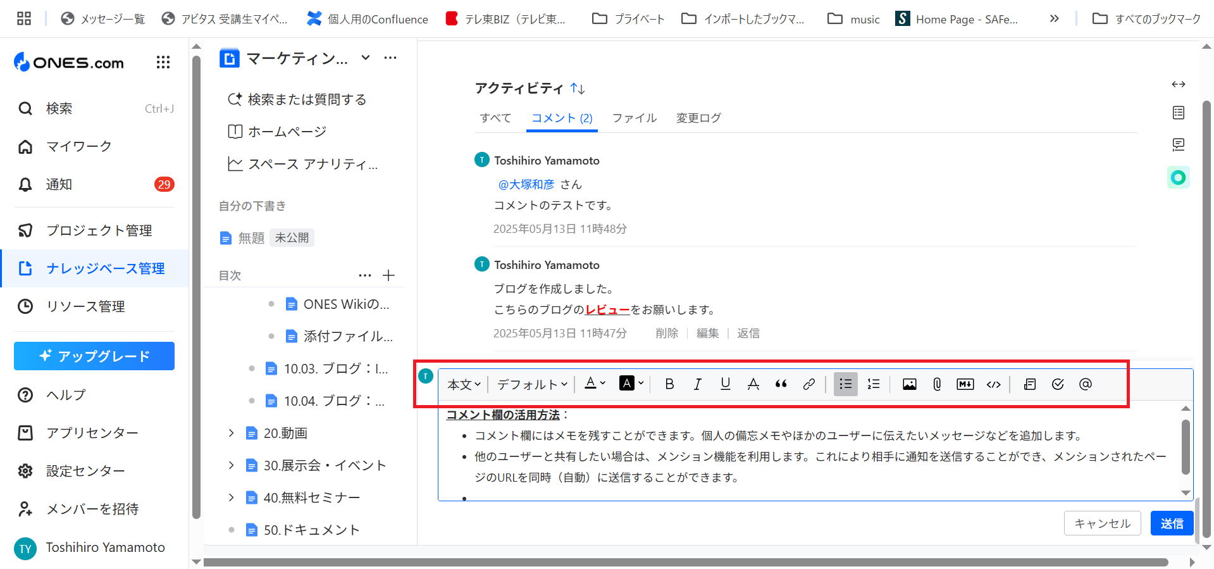
Task: Toggle underline formatting
Action: pos(725,384)
